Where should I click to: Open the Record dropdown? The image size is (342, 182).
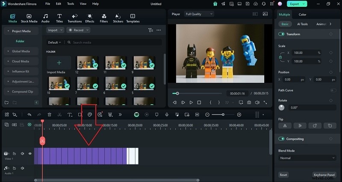pyautogui.click(x=78, y=30)
